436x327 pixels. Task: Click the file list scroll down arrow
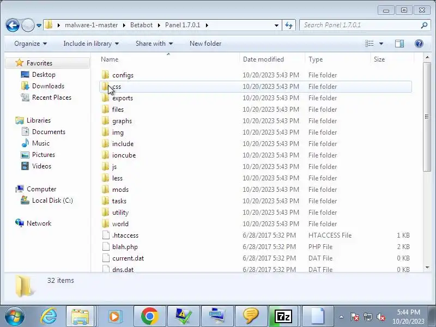pyautogui.click(x=427, y=268)
